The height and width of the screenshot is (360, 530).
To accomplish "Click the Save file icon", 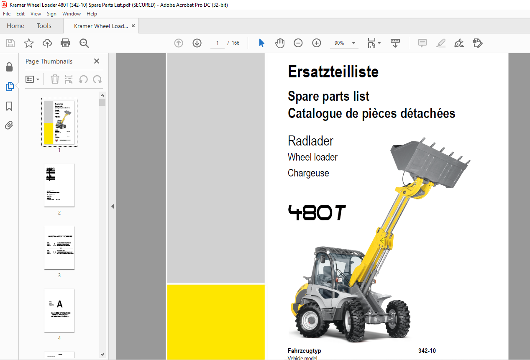I will [10, 43].
